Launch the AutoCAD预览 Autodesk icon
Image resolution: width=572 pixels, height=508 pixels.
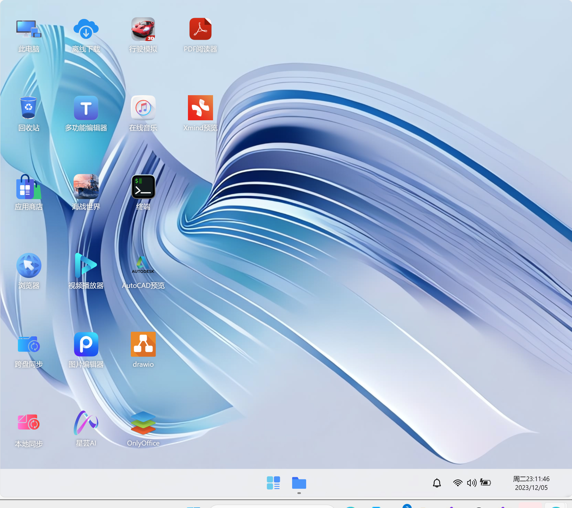(x=143, y=265)
